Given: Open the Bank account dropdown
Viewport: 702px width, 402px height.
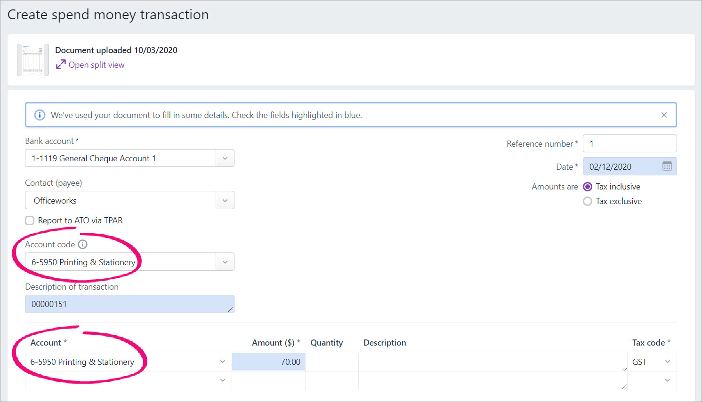Looking at the screenshot, I should (225, 158).
